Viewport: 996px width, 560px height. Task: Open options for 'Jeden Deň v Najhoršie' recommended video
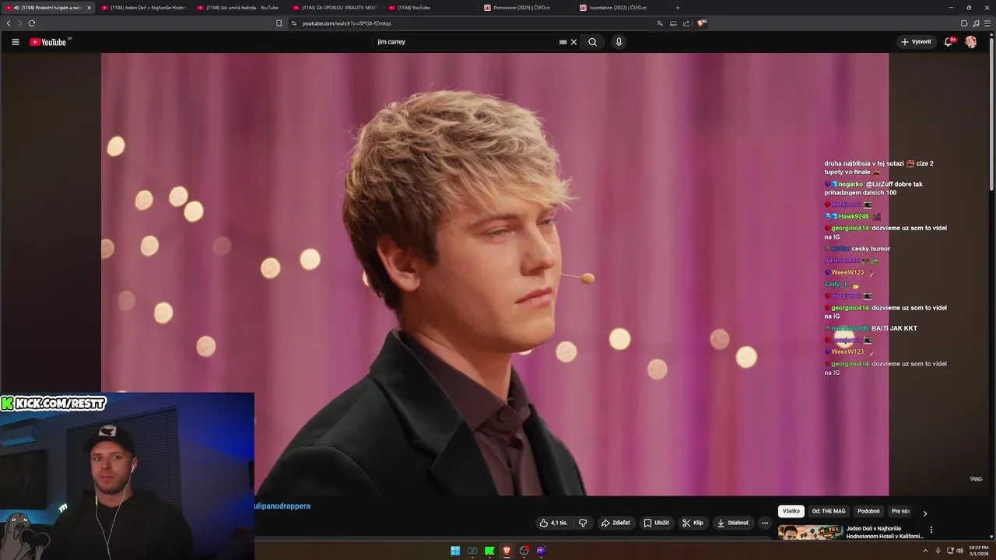931,530
